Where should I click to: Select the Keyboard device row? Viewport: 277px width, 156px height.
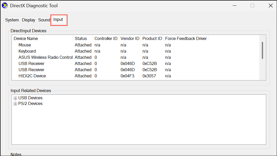27,51
